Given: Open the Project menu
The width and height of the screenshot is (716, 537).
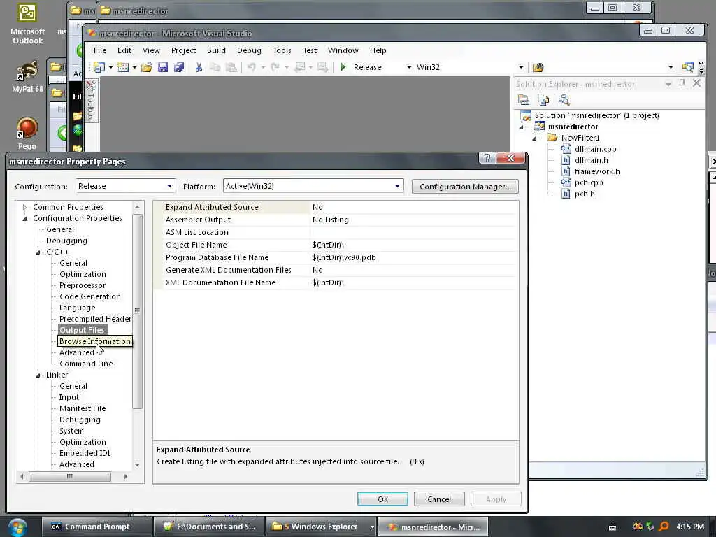Looking at the screenshot, I should pos(183,50).
